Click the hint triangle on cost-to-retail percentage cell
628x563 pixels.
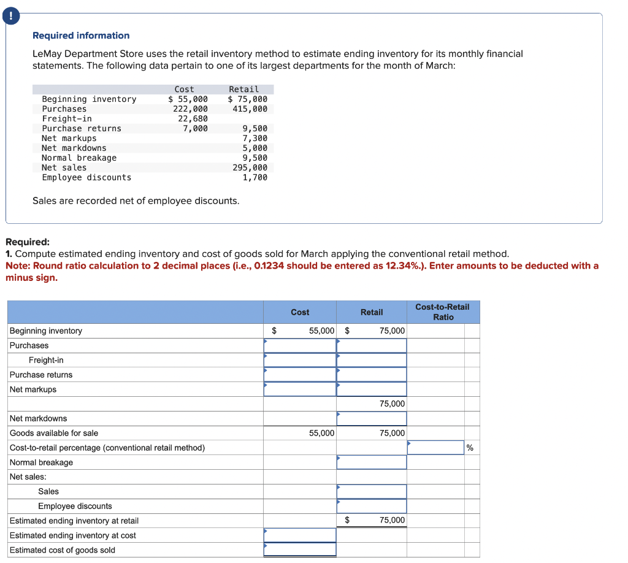point(410,443)
